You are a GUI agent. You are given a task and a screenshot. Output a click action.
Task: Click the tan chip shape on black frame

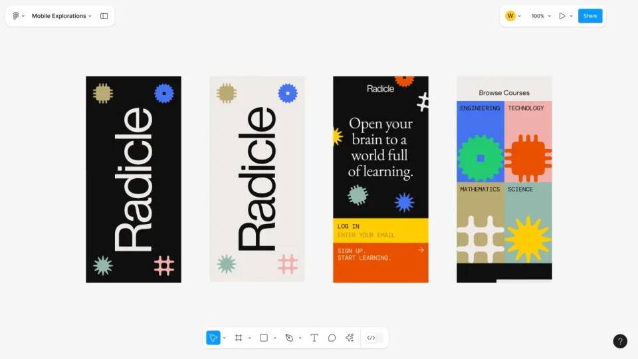(x=103, y=93)
